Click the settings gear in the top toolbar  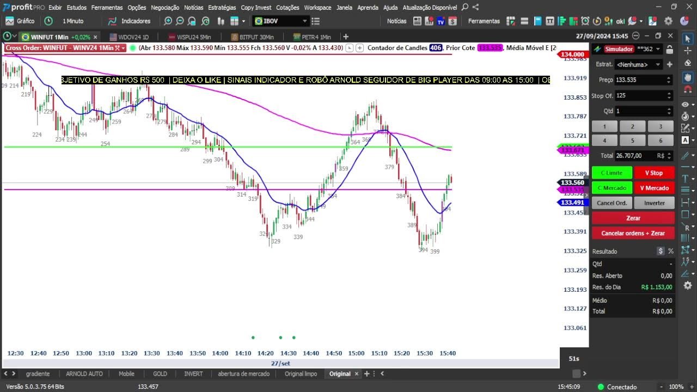(668, 21)
